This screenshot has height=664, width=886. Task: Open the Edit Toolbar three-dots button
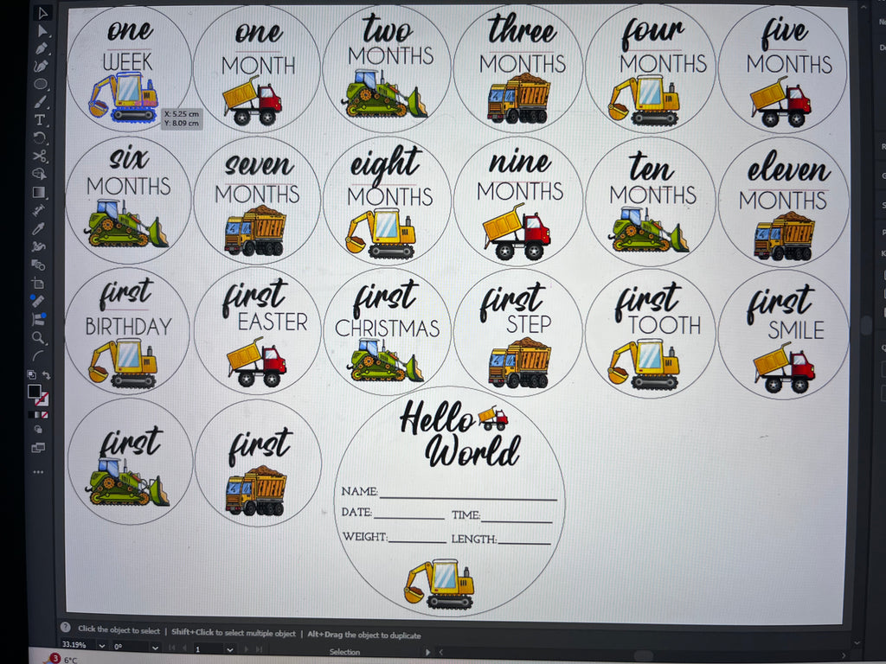coord(38,472)
